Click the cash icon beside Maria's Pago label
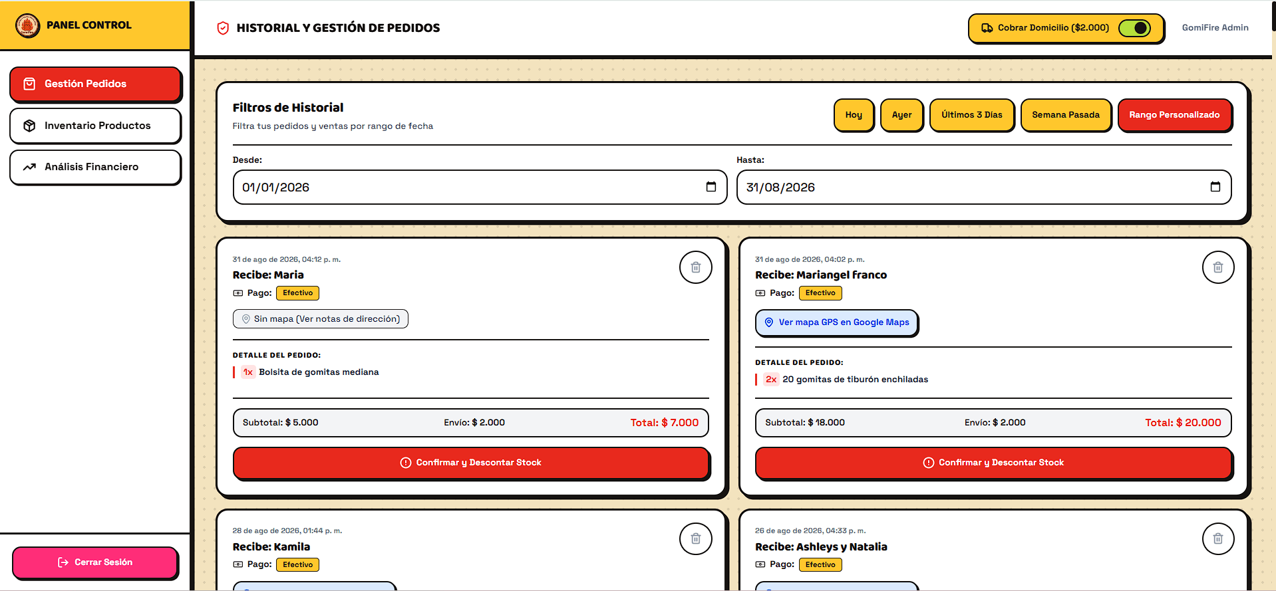 tap(238, 293)
